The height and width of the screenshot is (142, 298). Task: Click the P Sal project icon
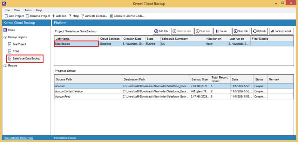(10, 51)
